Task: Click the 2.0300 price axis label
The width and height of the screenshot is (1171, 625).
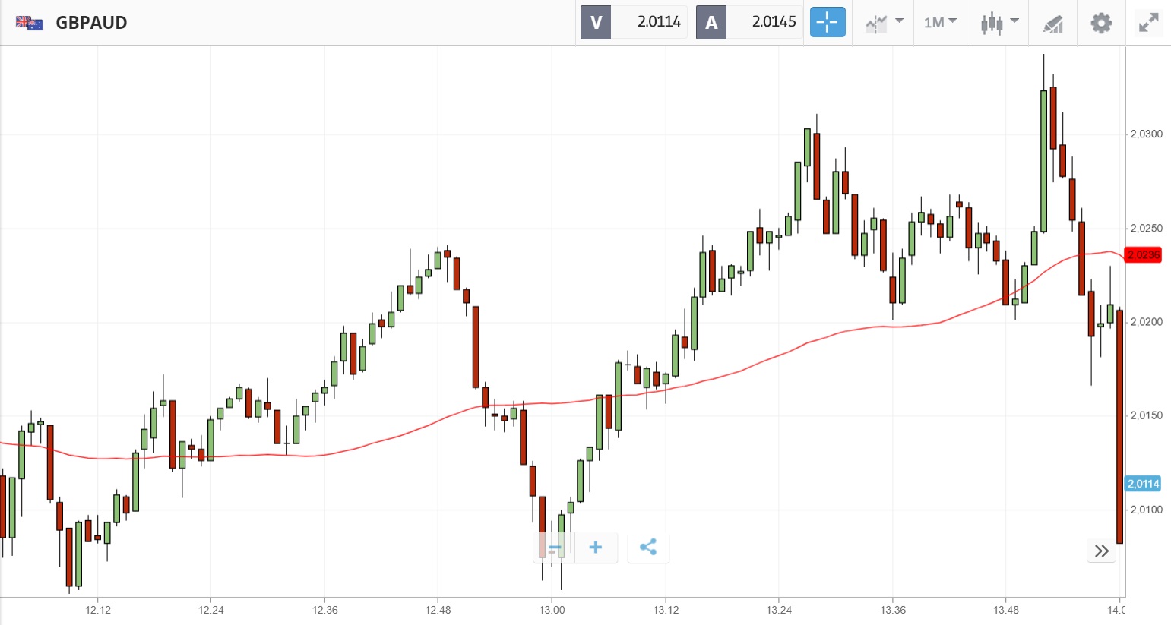Action: point(1146,134)
